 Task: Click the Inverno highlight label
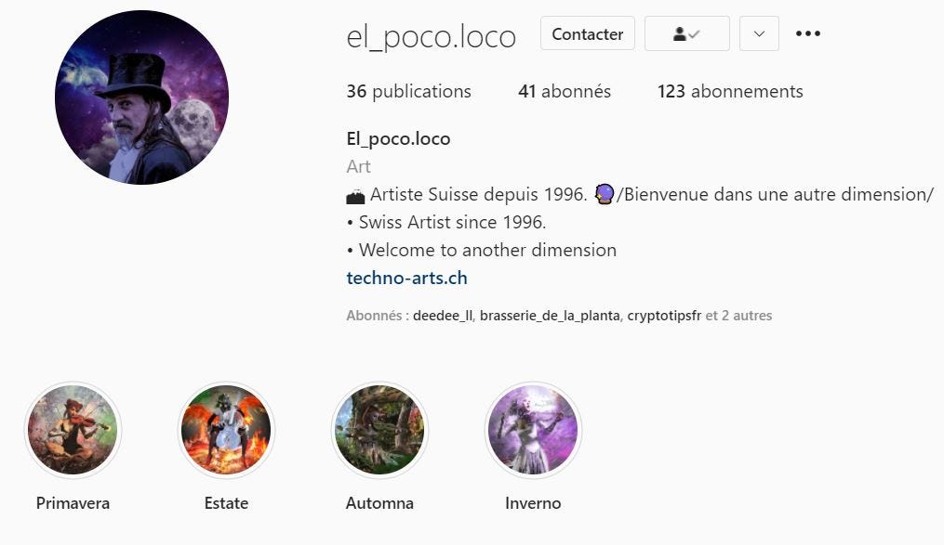(533, 503)
